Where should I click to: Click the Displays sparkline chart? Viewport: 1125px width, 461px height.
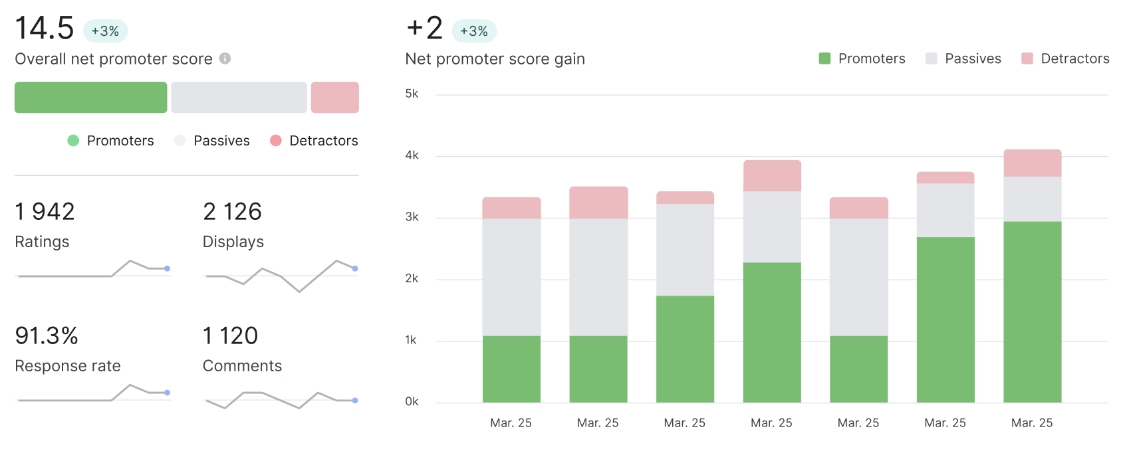click(x=281, y=275)
